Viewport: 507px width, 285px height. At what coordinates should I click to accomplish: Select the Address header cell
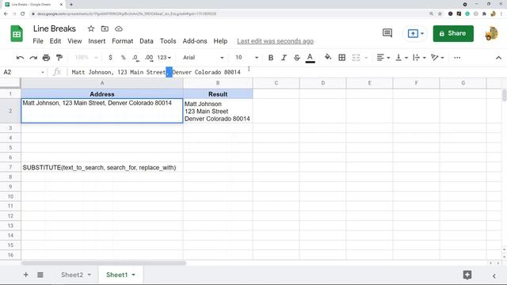[102, 94]
